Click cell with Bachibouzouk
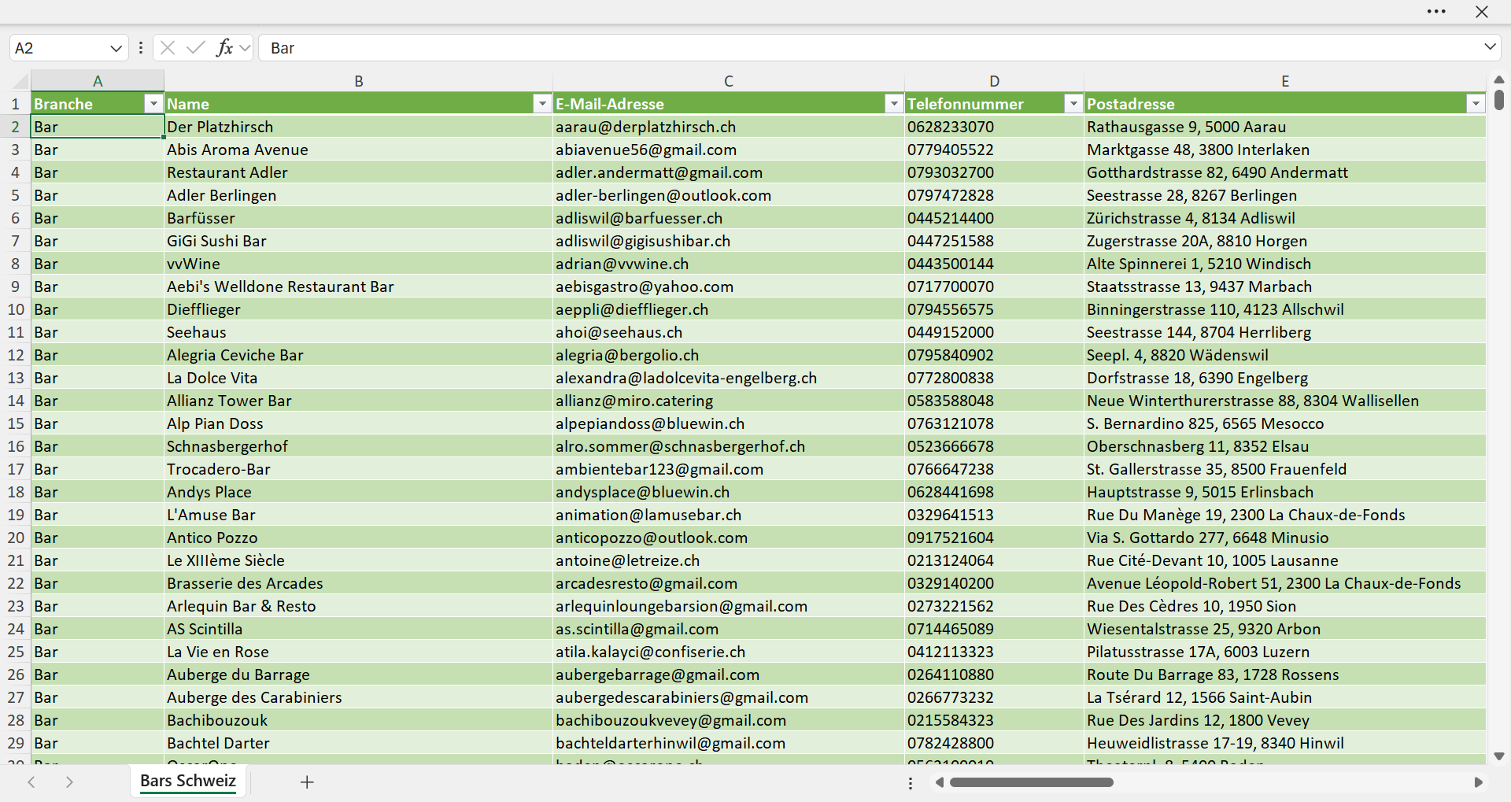This screenshot has height=802, width=1511. pyautogui.click(x=358, y=720)
